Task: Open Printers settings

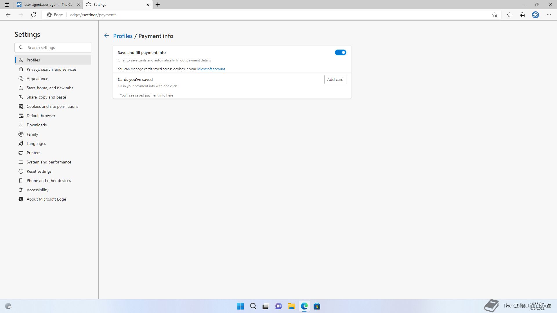Action: (53, 153)
